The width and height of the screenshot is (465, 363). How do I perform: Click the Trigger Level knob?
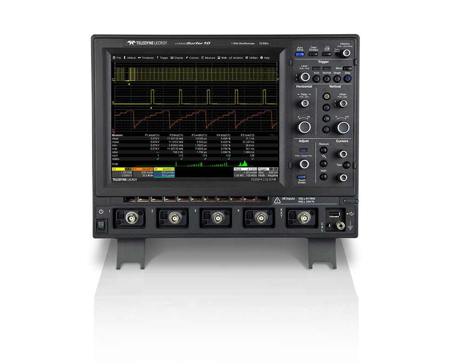(305, 77)
